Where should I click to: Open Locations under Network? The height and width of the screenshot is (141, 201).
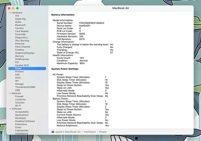coord(20,100)
